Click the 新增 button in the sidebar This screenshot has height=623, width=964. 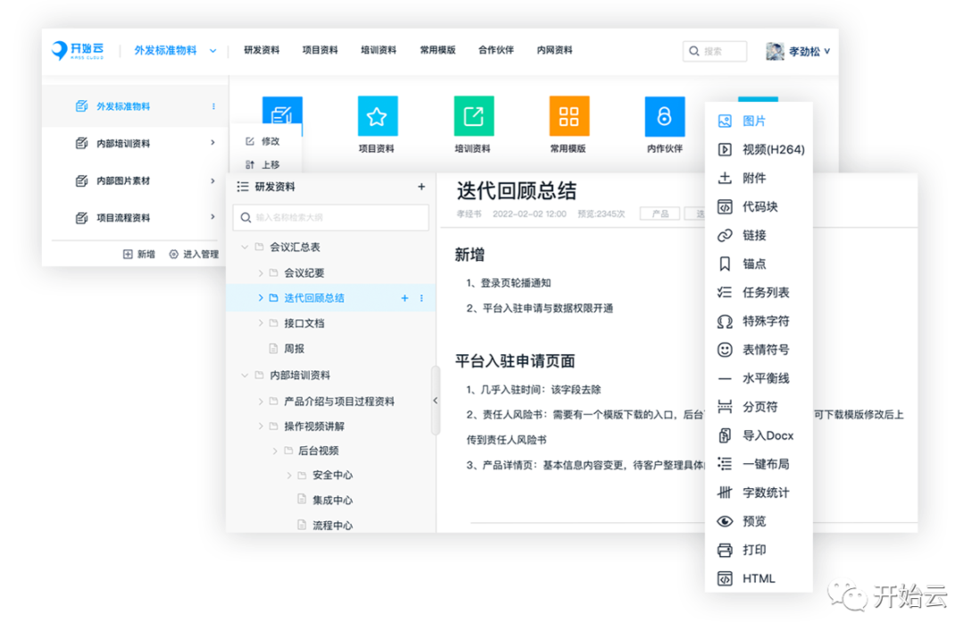(139, 254)
